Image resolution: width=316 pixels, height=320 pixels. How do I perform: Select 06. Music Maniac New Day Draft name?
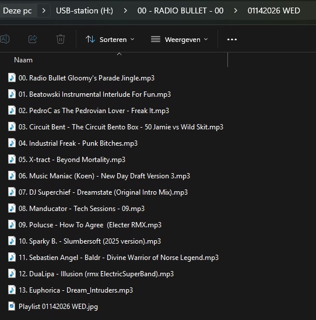click(x=104, y=176)
